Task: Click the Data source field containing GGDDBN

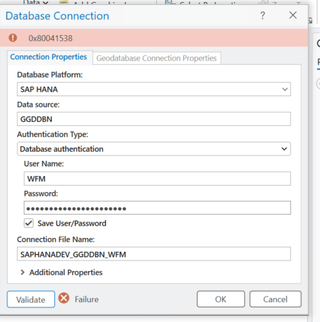Action: [x=153, y=119]
